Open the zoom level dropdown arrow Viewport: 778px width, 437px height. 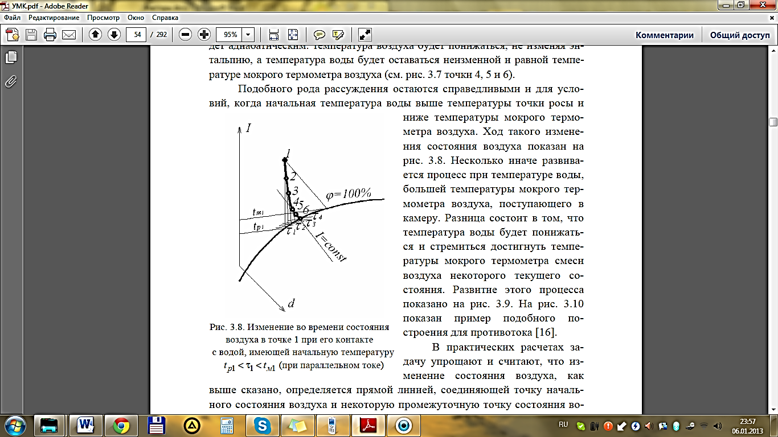click(x=248, y=35)
